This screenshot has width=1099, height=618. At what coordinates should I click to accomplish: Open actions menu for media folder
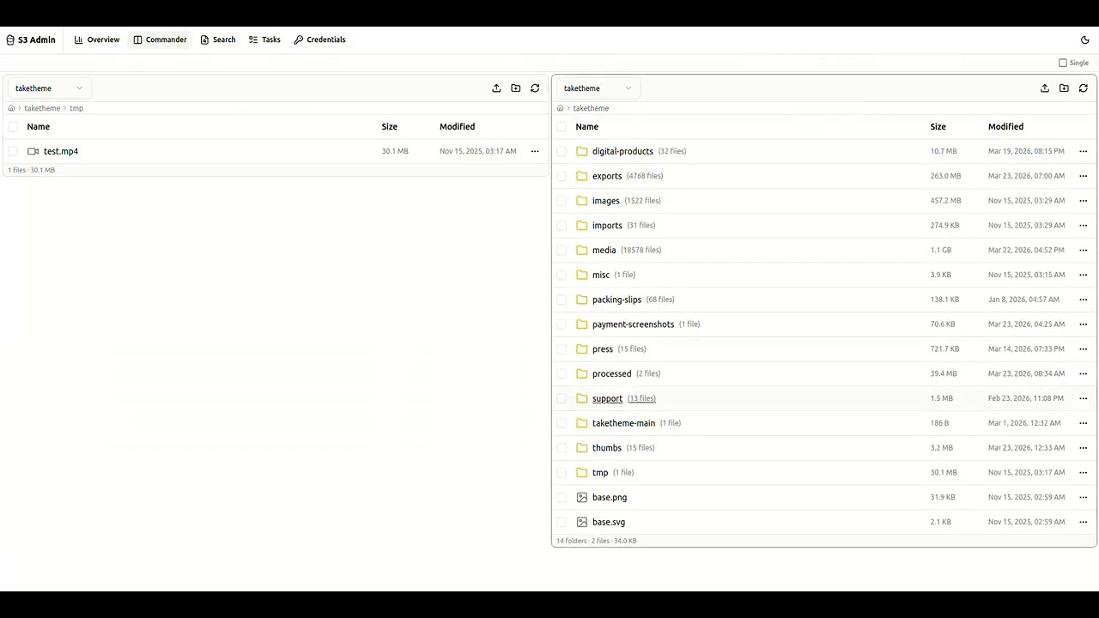[1084, 250]
